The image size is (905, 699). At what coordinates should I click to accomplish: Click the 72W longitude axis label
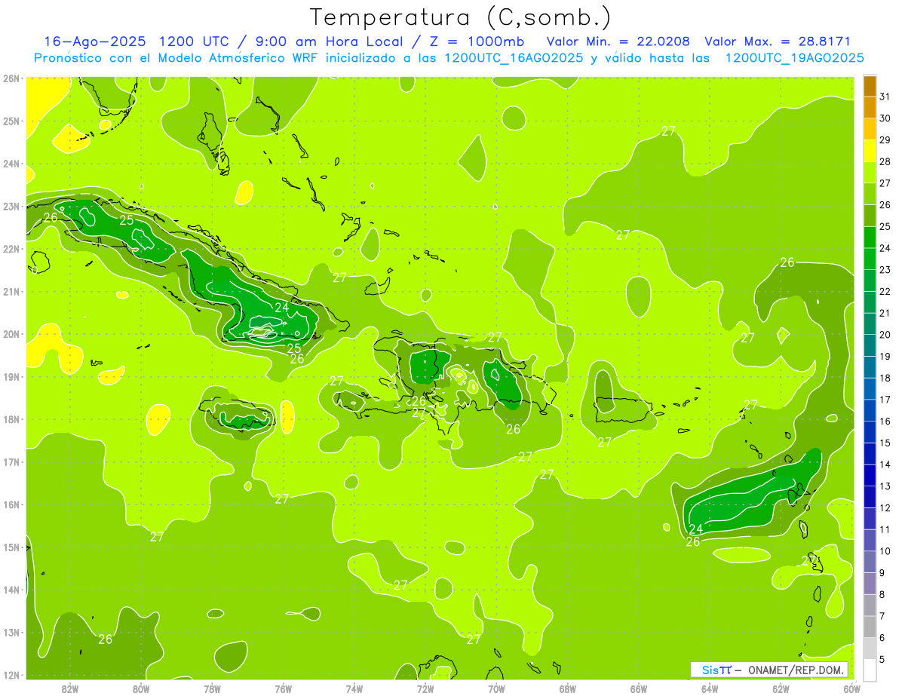(x=425, y=688)
